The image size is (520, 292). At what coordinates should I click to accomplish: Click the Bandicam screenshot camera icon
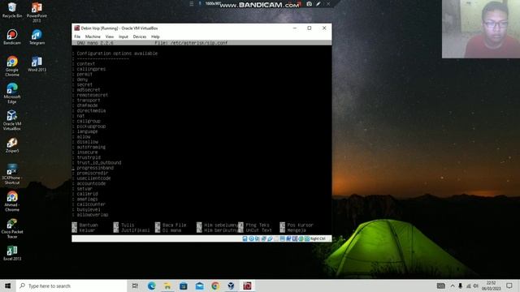[309, 4]
